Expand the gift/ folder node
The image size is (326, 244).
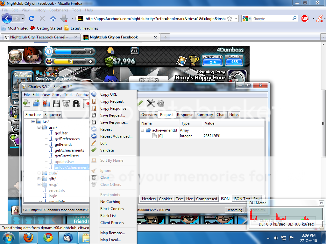pos(39,179)
